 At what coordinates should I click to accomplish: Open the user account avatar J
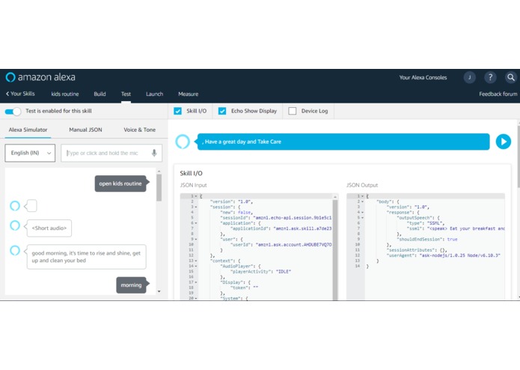click(x=469, y=77)
